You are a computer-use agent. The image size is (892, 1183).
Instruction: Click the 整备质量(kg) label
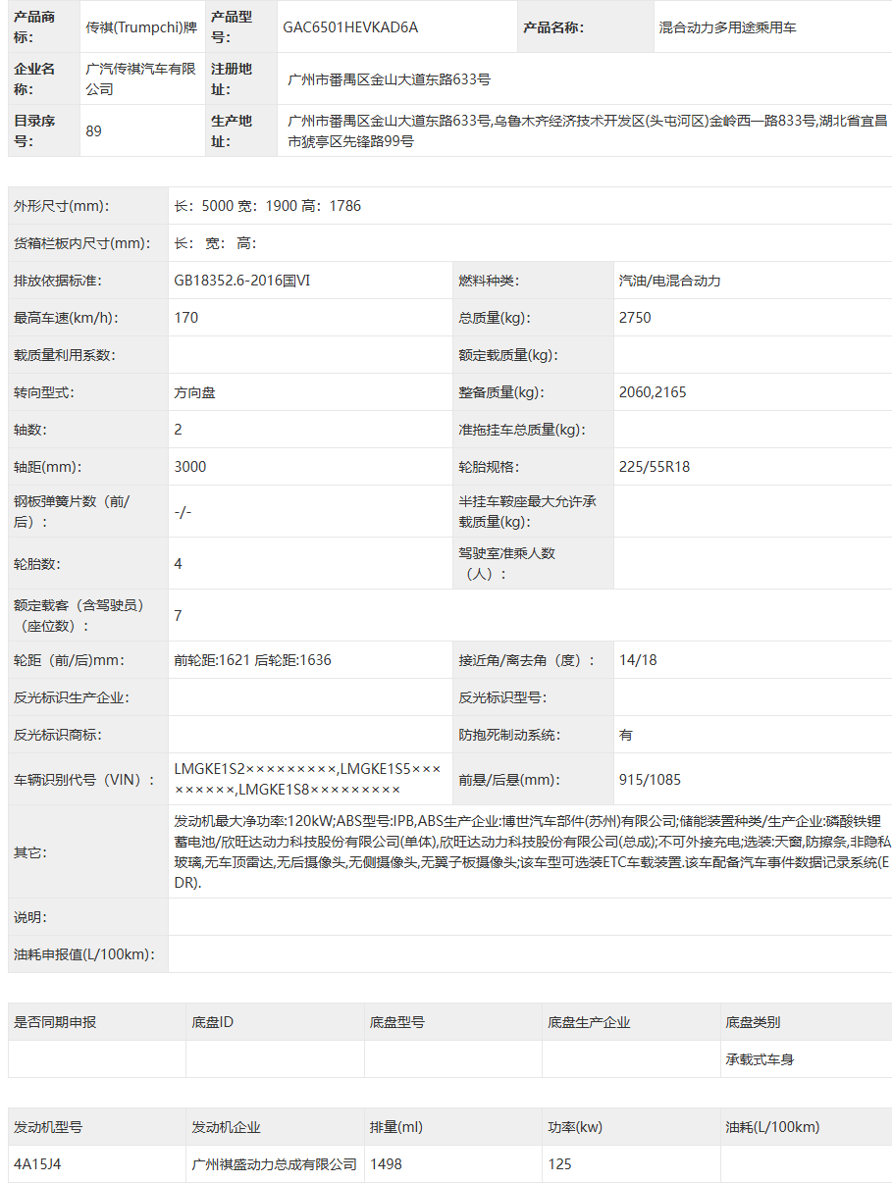pos(501,392)
